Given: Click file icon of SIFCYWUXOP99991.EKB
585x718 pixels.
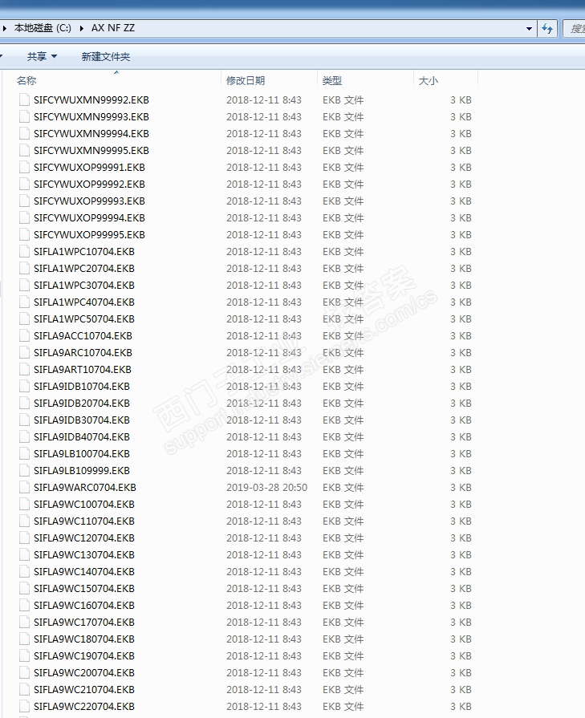Looking at the screenshot, I should coord(25,167).
